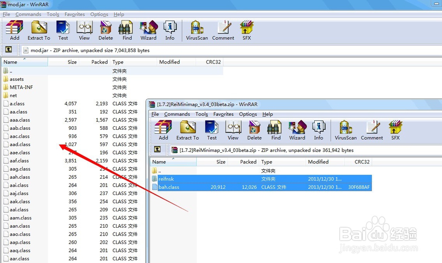Open Info in ReiMinimap window

pos(319,130)
